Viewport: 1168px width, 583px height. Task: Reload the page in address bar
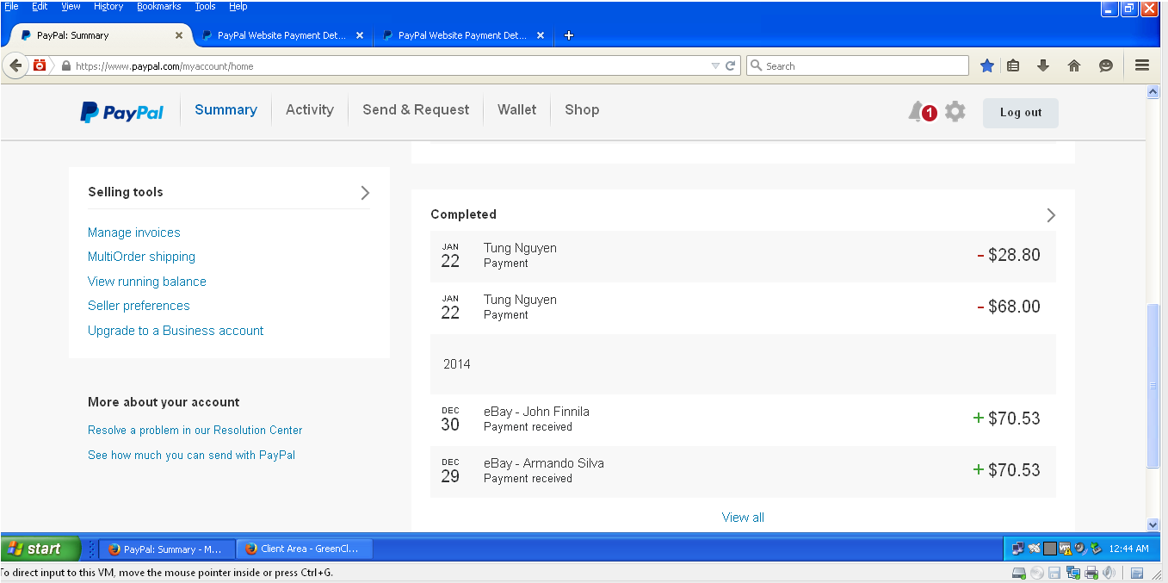pyautogui.click(x=731, y=65)
